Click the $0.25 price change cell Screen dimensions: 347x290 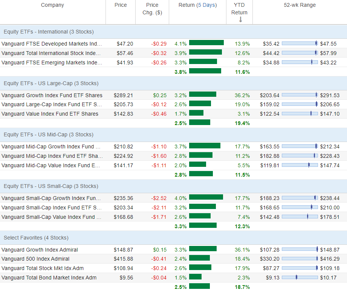point(160,95)
